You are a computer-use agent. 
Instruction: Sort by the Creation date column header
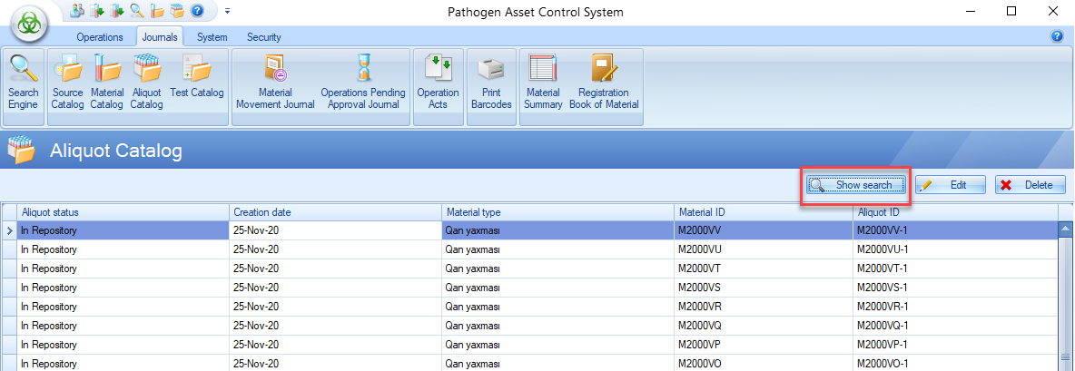[333, 212]
